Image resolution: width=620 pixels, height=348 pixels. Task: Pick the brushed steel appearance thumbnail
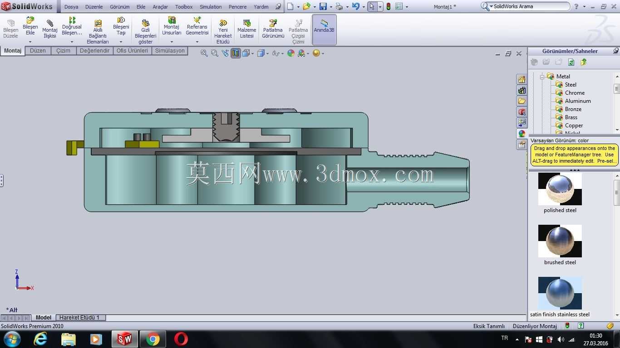tap(560, 241)
